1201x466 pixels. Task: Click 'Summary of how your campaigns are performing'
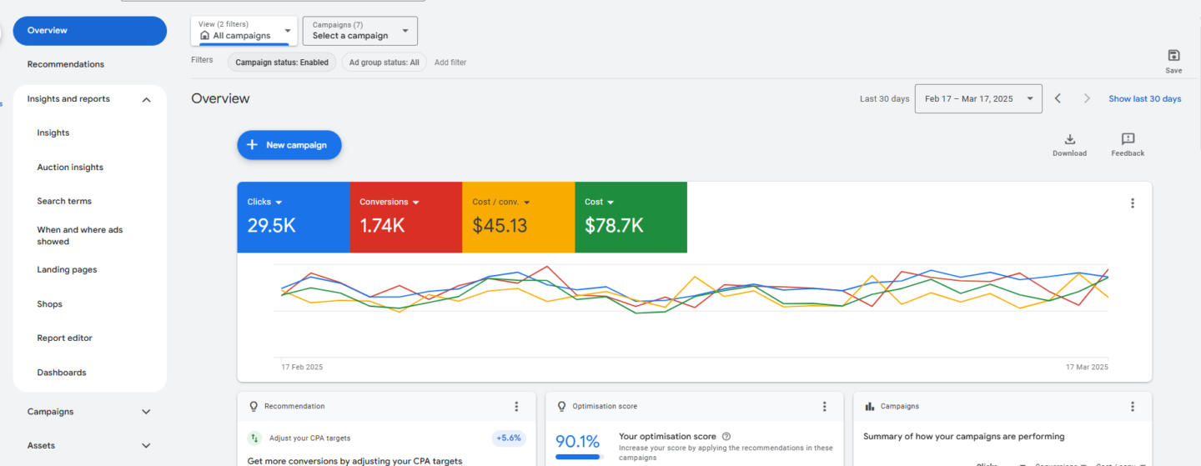pos(964,437)
